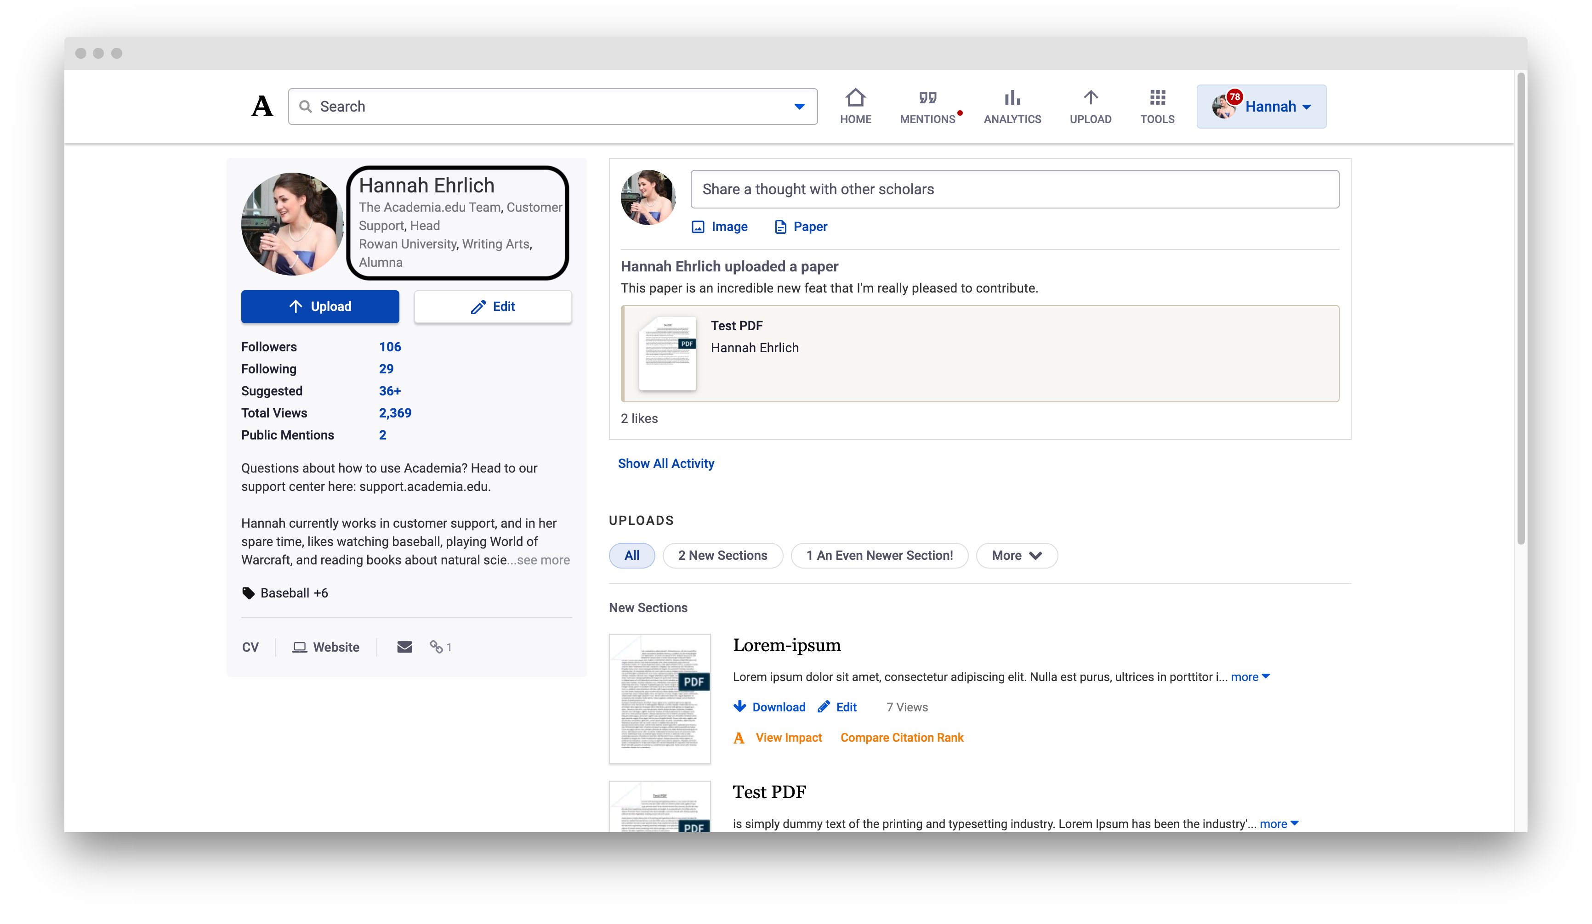Screen dimensions: 1592x924
Task: Click the blue Upload button
Action: [320, 307]
